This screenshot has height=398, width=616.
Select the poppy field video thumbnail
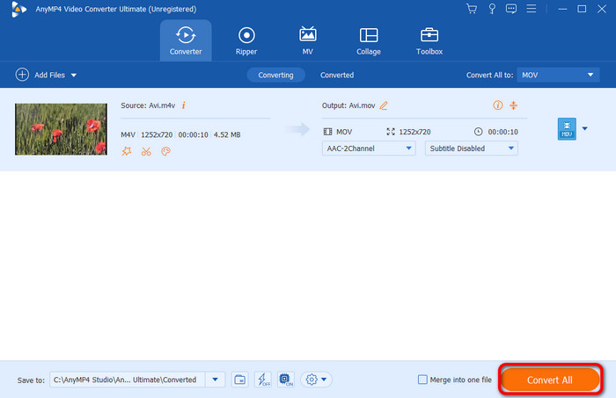coord(61,129)
